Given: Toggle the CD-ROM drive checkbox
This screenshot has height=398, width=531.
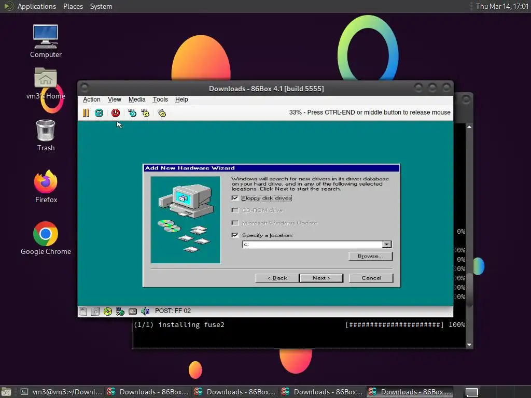Looking at the screenshot, I should point(235,210).
